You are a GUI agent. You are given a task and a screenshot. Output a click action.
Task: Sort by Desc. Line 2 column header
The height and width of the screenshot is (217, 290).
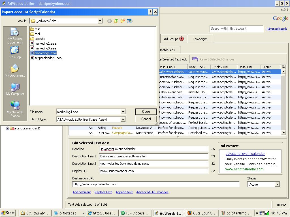coord(199,67)
